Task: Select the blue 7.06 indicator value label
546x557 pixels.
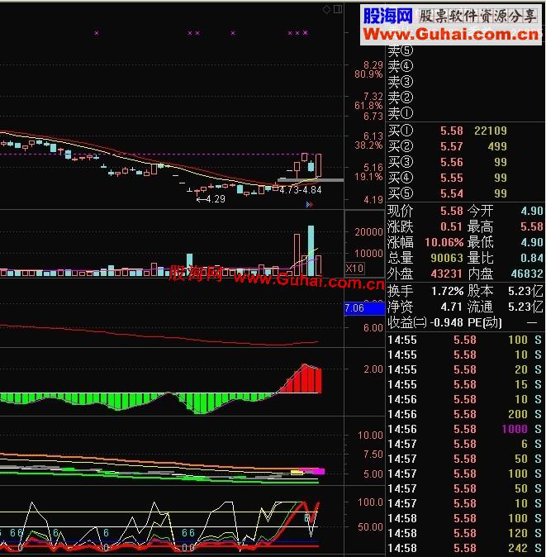Action: [x=364, y=308]
